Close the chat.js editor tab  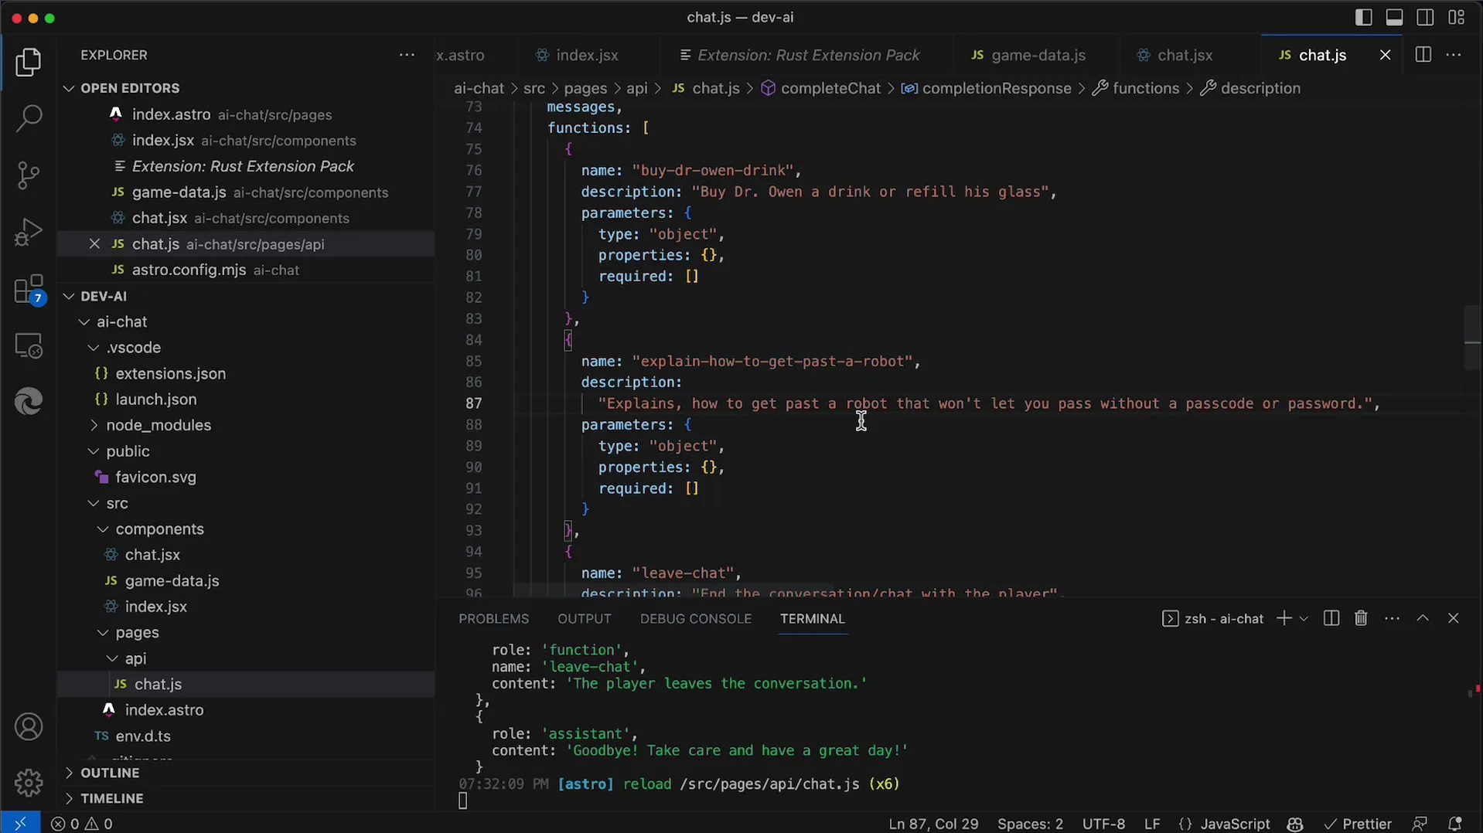1385,55
